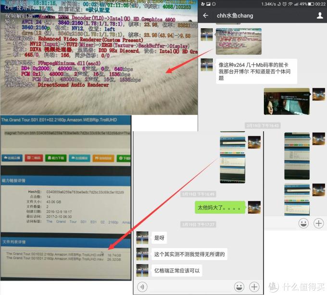Image resolution: width=327 pixels, height=295 pixels.
Task: Tap the avatar beside the 是呀 message
Action: [x=142, y=237]
